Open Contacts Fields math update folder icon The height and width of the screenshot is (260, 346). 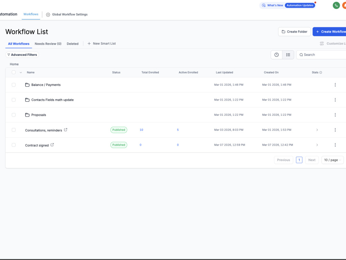[x=27, y=100]
